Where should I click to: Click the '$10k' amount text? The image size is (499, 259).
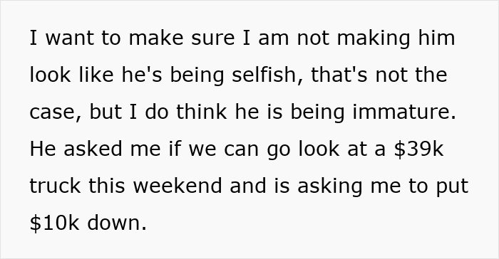(53, 223)
